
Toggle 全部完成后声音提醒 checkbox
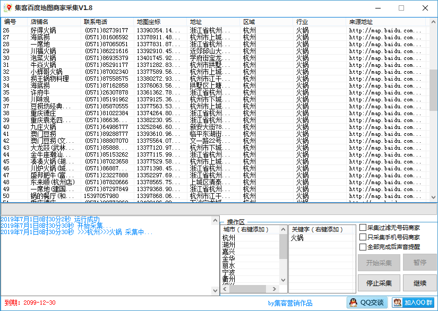pyautogui.click(x=363, y=247)
